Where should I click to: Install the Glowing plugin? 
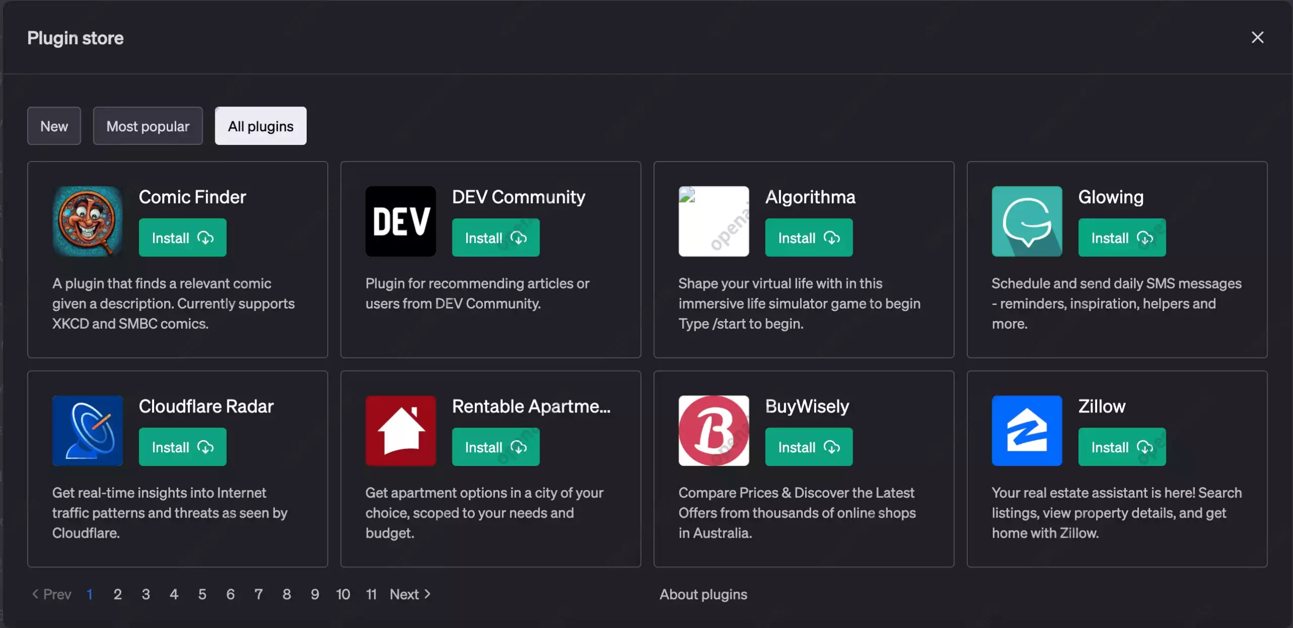tap(1122, 238)
